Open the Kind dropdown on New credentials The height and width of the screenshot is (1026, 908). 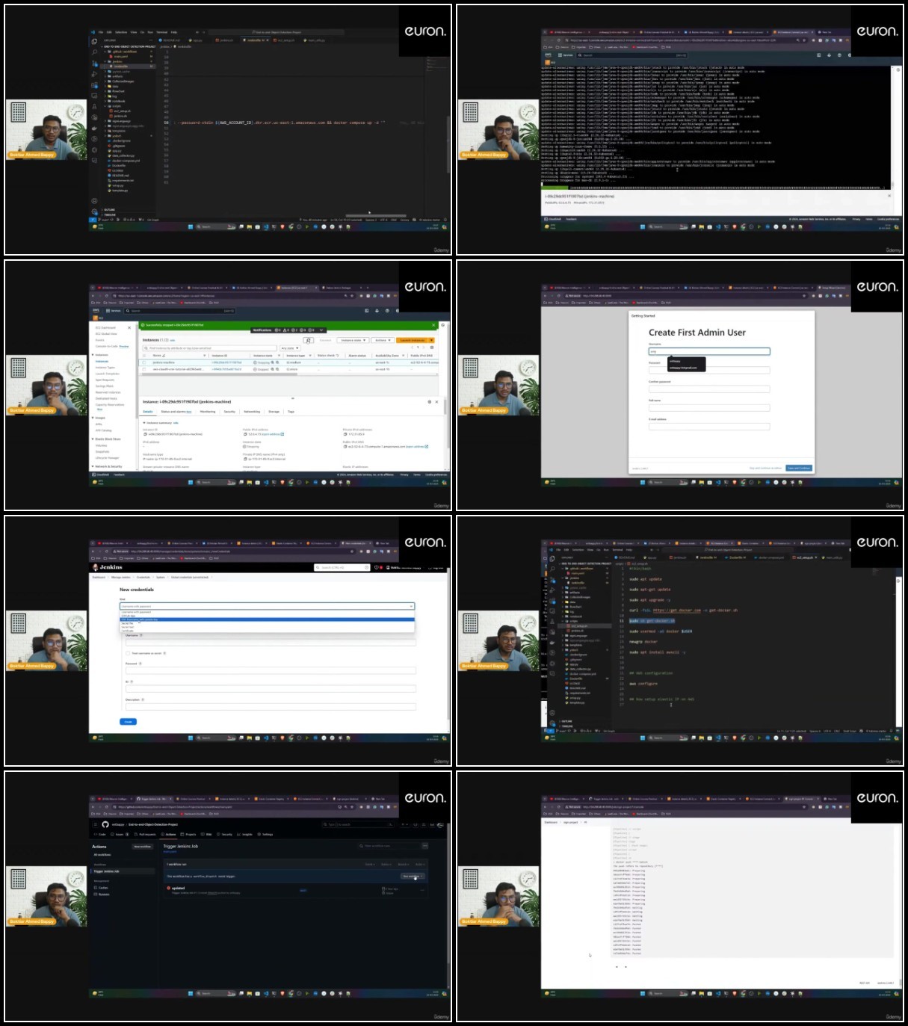(x=267, y=606)
